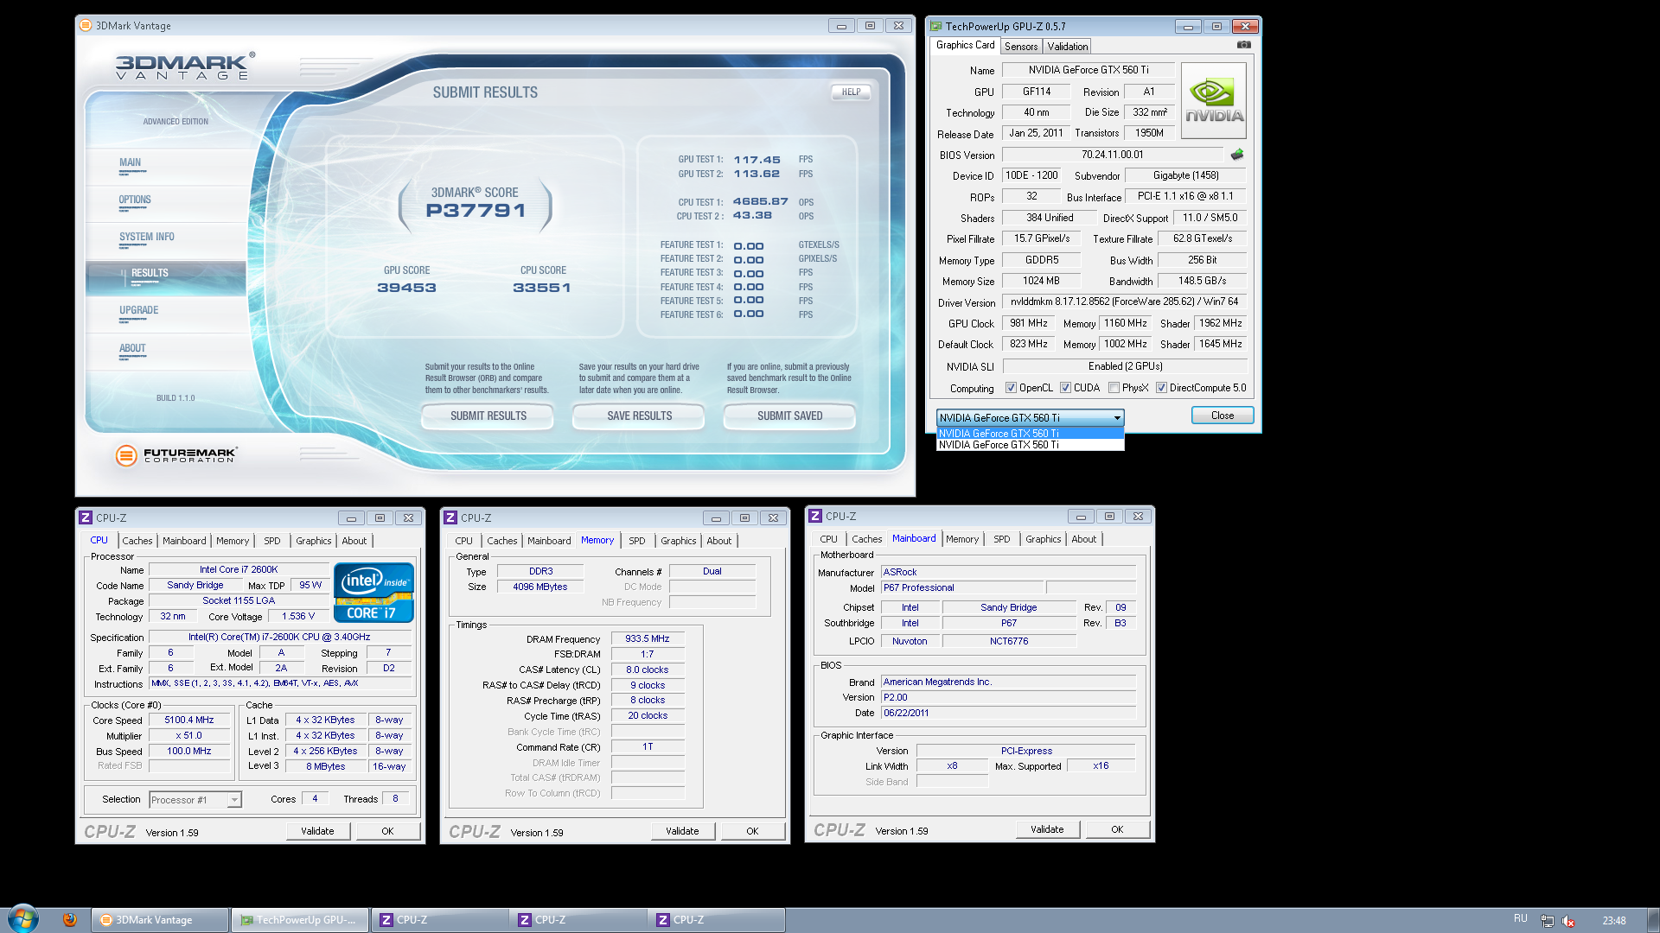Click the CPU score value 33551
The height and width of the screenshot is (933, 1660).
tap(542, 288)
